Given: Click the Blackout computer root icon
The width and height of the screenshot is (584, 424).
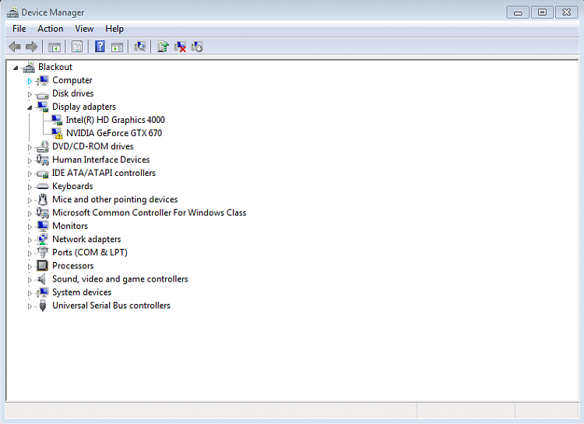Looking at the screenshot, I should tap(28, 67).
